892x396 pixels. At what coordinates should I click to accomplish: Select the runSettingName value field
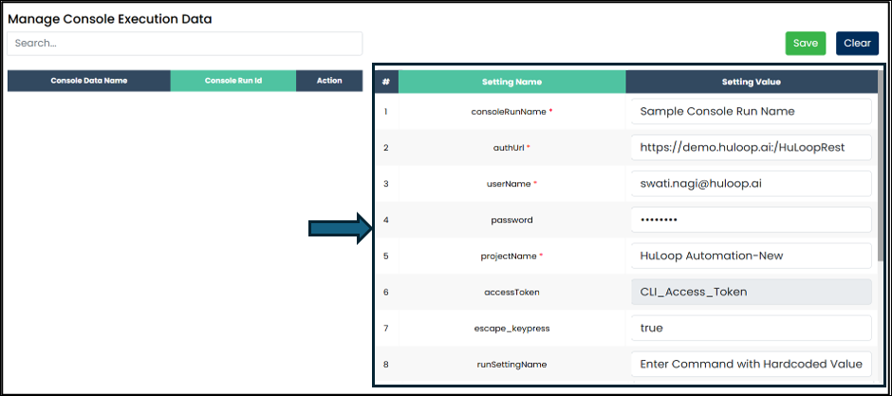pos(750,364)
